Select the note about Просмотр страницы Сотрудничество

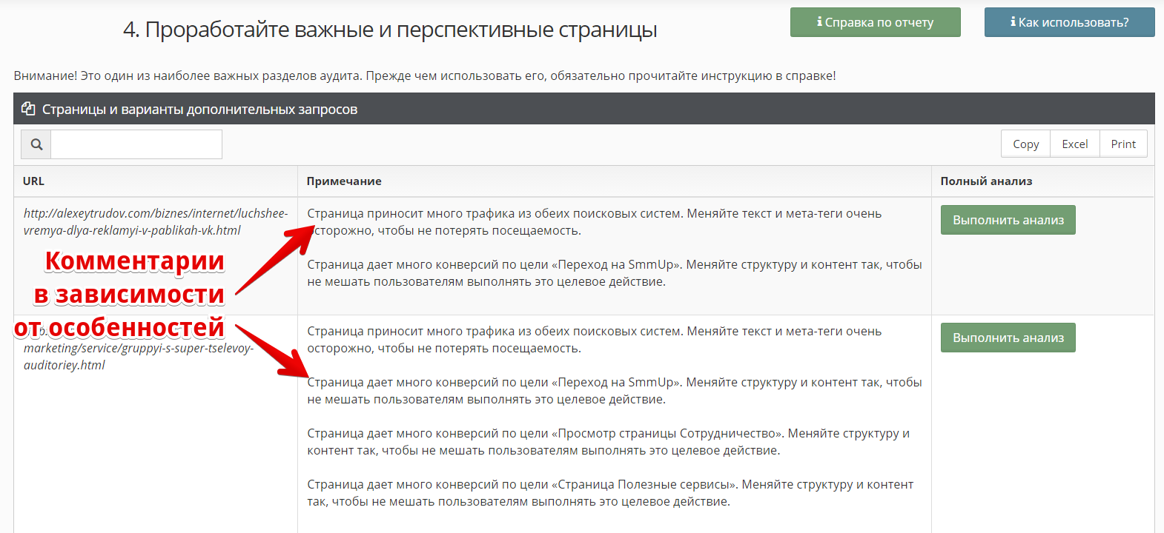tap(608, 442)
